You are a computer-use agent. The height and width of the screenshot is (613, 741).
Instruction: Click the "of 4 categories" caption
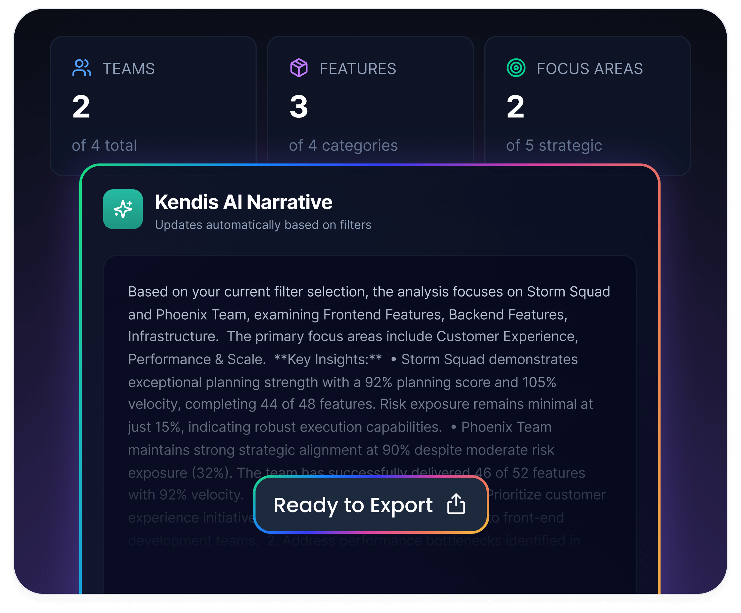(x=343, y=145)
